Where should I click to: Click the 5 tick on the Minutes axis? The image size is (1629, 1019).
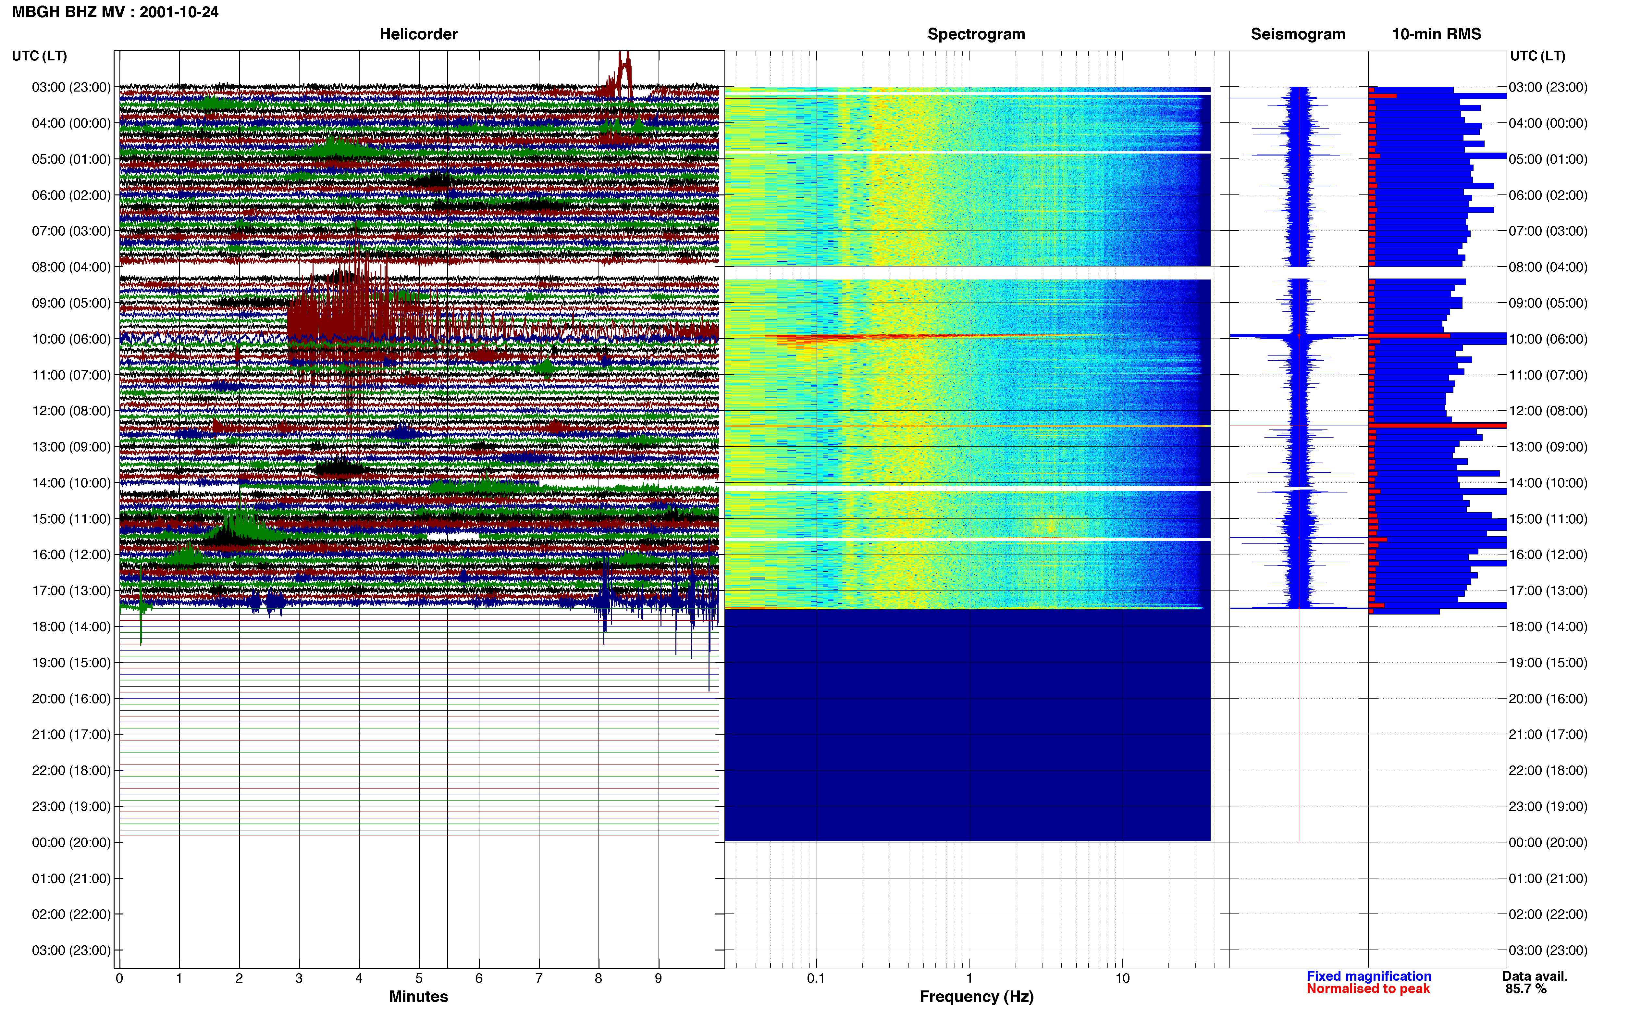(x=419, y=978)
